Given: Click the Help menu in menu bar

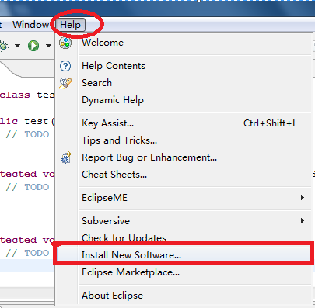Looking at the screenshot, I should [x=70, y=25].
